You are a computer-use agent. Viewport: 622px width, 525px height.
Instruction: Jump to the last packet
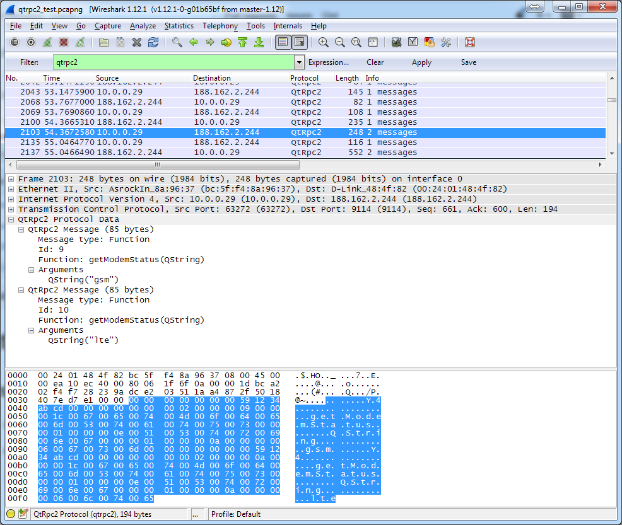click(x=259, y=42)
